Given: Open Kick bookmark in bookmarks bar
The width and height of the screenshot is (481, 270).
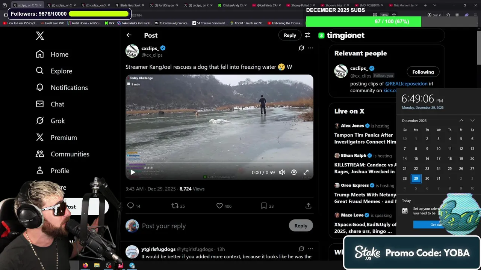Looking at the screenshot, I should point(109,23).
